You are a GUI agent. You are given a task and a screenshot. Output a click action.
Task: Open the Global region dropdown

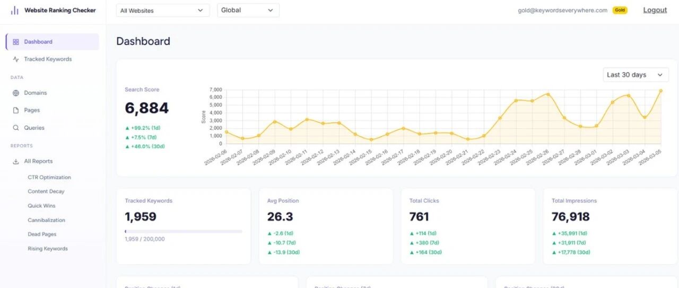(x=248, y=10)
